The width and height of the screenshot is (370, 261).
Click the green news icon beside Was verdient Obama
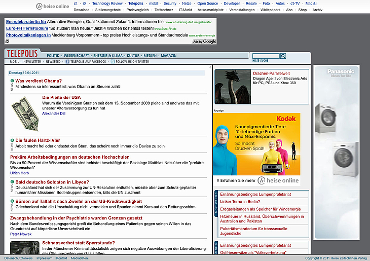point(12,81)
